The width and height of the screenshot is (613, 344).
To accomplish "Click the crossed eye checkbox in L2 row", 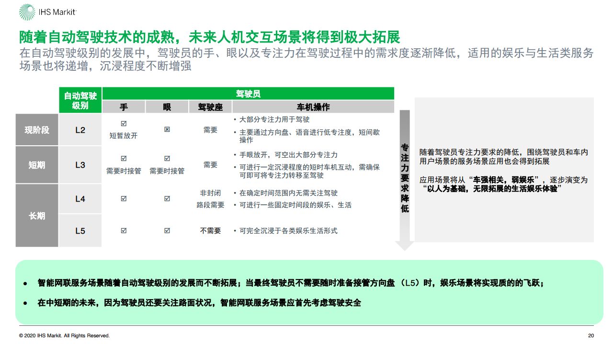I will (167, 129).
